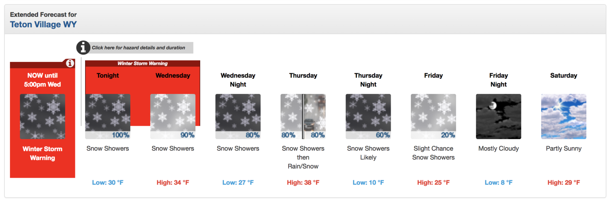The image size is (610, 201).
Task: Open Thursday Night 60% snow icon
Action: (368, 116)
